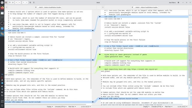Click 'num-cores-low-mem 4' in the left pane
Image resolution: width=192 pixels, height=108 pixels.
point(17,33)
